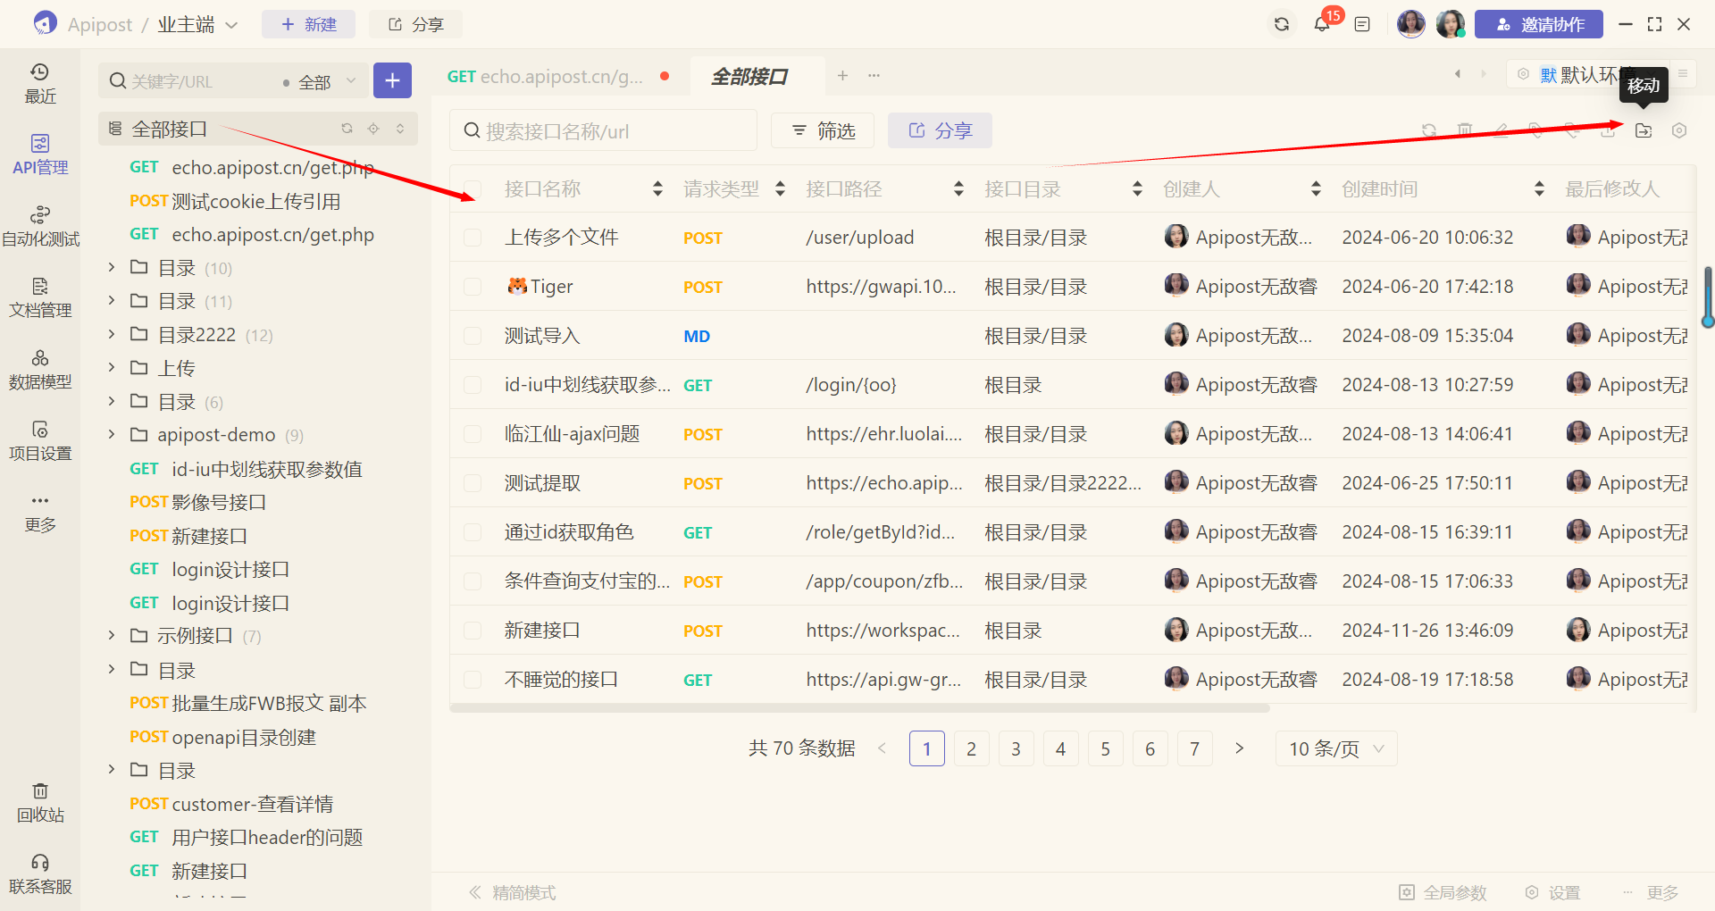Viewport: 1715px width, 911px height.
Task: Open 项目设置 in the sidebar
Action: click(40, 440)
